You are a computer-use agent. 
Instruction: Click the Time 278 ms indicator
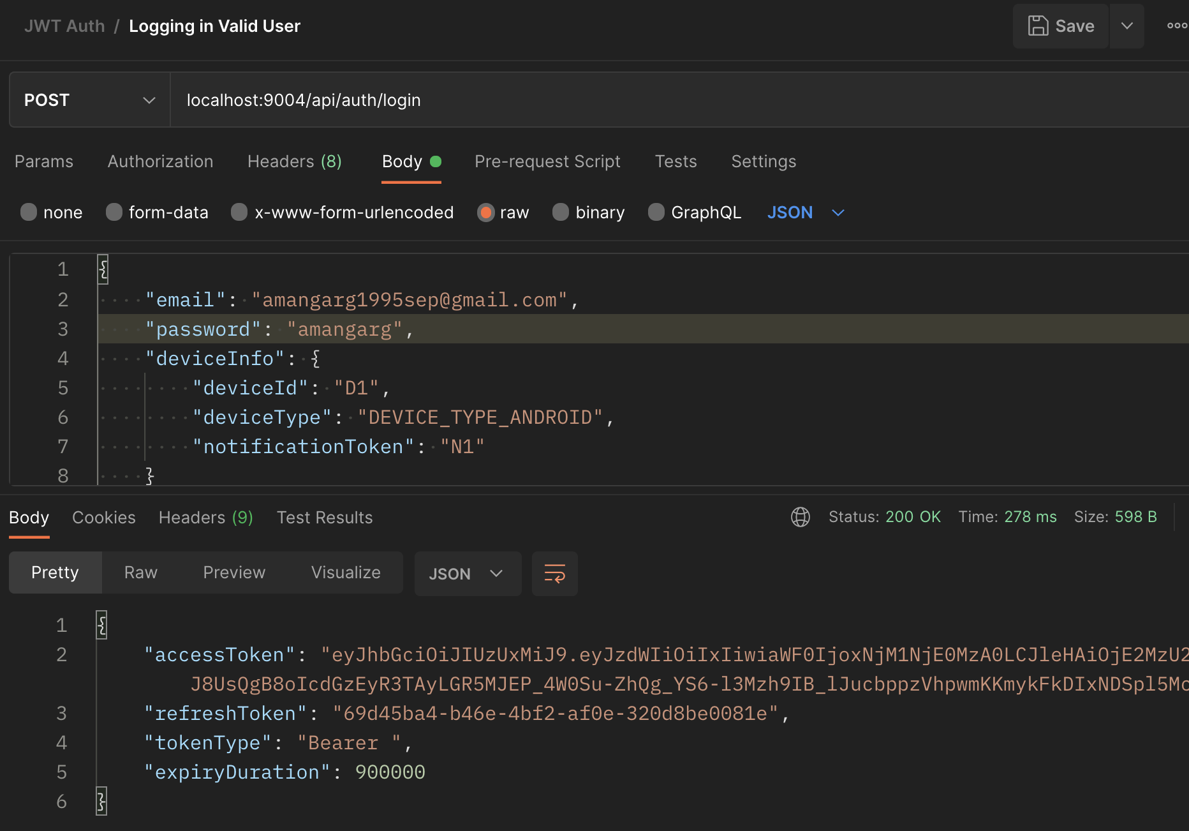tap(1007, 517)
